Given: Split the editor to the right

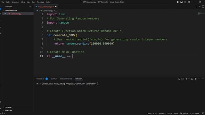Looking at the screenshot, I should tap(203, 6).
